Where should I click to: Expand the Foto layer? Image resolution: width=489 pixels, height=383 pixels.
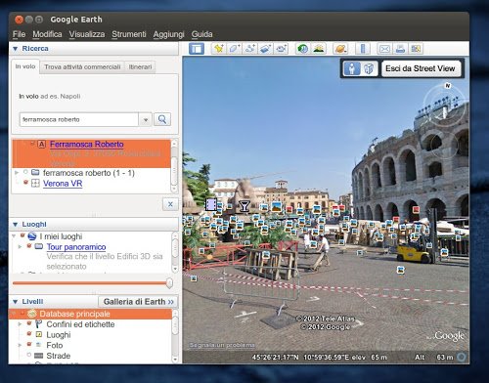(20, 345)
